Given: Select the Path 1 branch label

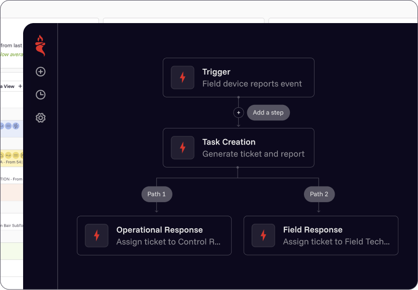Looking at the screenshot, I should coord(157,194).
